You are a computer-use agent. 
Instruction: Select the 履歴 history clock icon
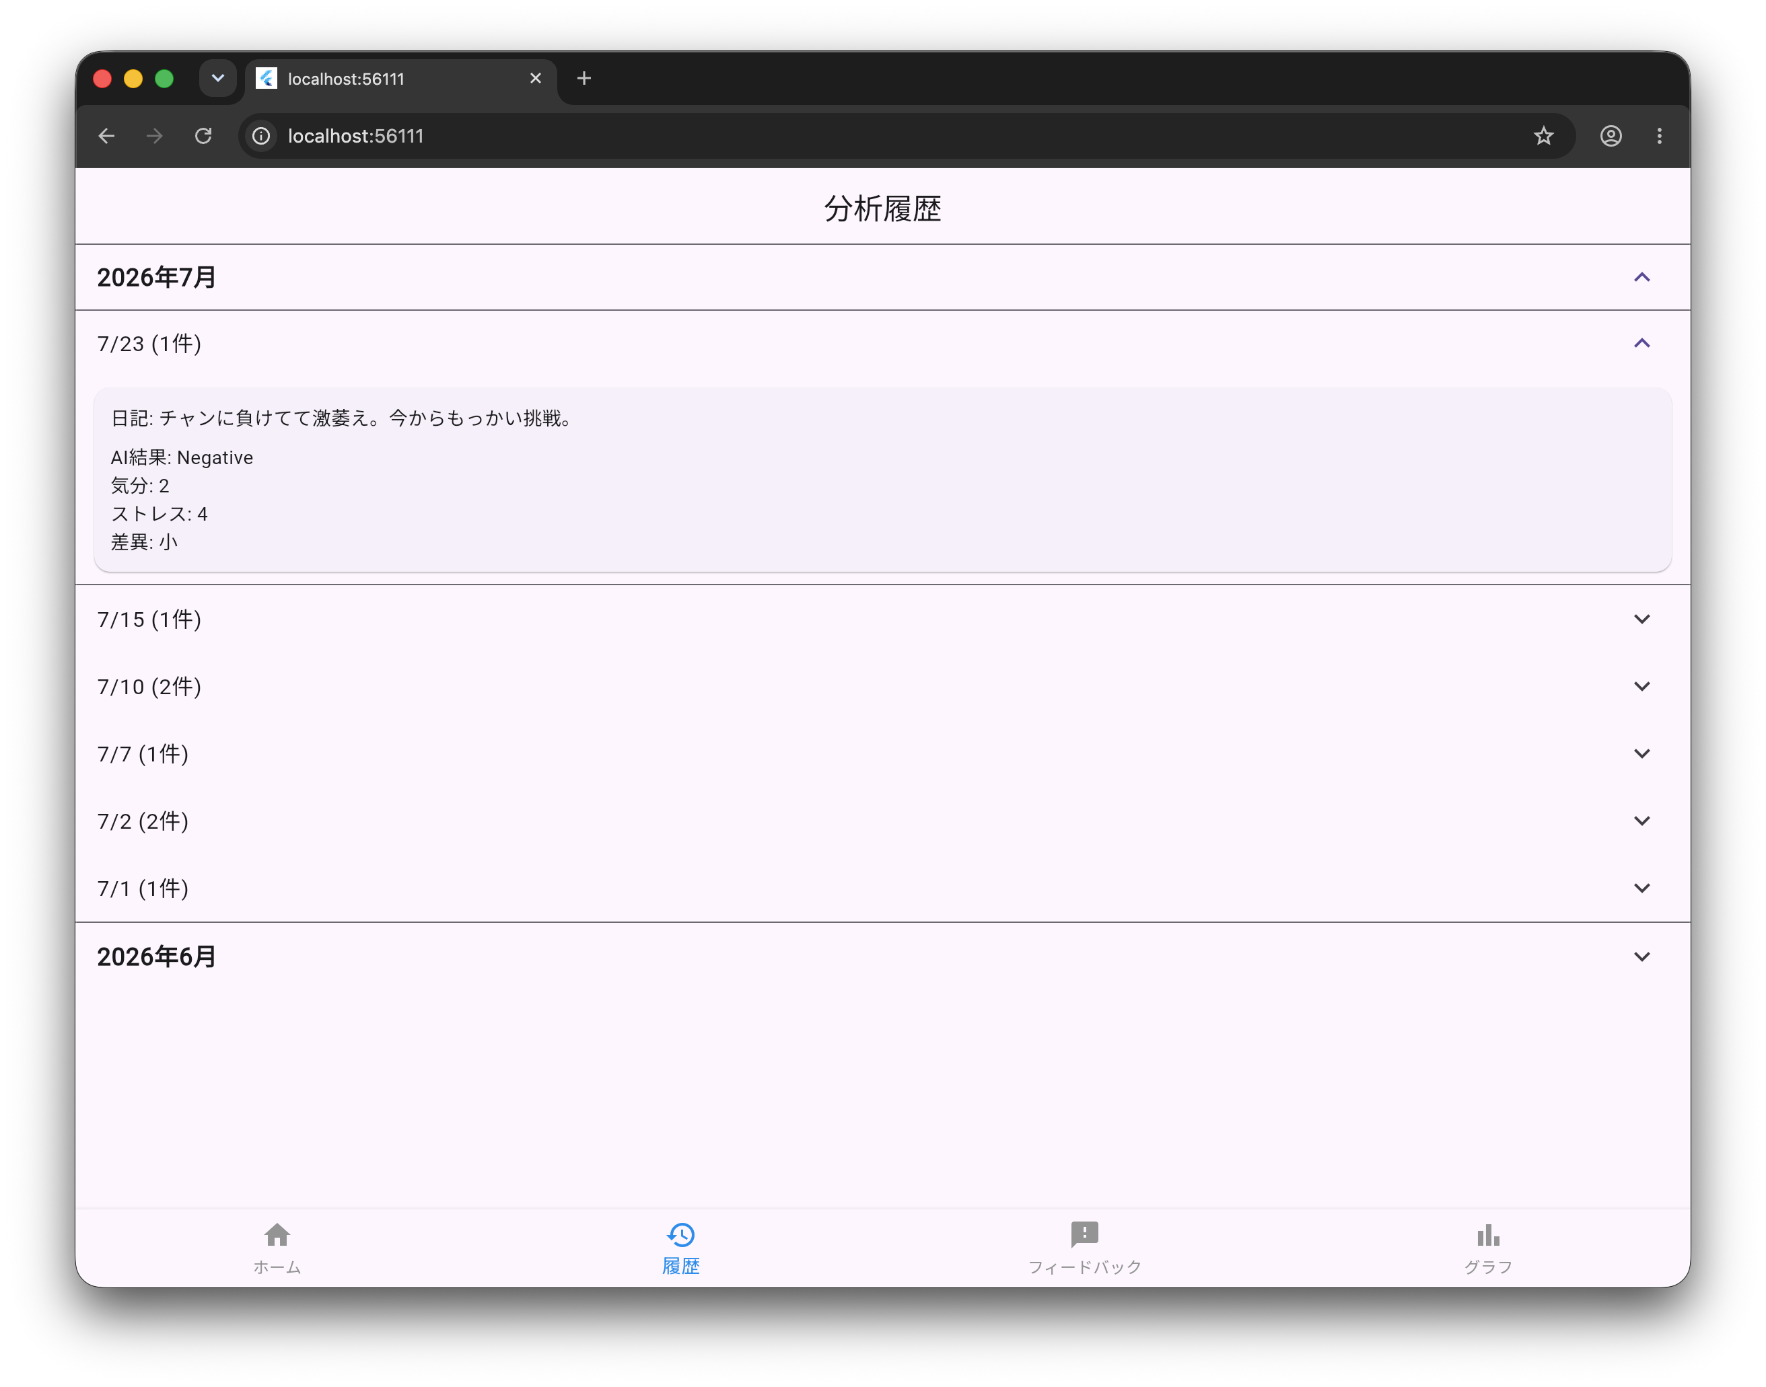coord(680,1234)
